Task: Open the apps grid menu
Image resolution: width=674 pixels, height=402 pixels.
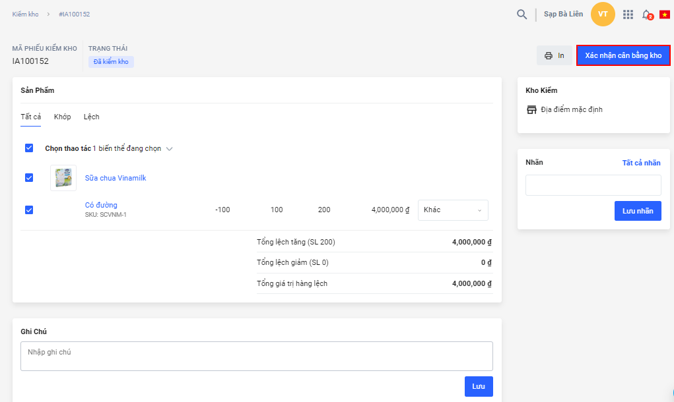Action: (628, 14)
